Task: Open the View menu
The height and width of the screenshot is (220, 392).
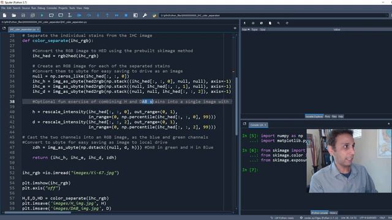Action: (x=79, y=8)
